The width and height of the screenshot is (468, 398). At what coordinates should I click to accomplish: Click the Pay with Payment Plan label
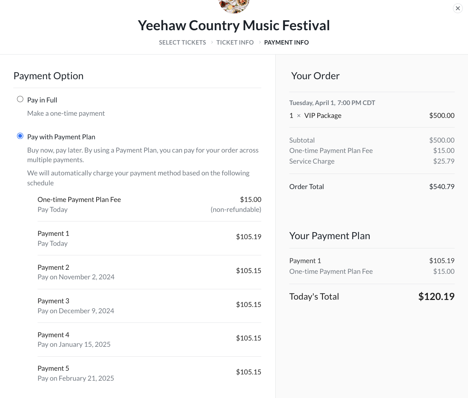tap(61, 137)
